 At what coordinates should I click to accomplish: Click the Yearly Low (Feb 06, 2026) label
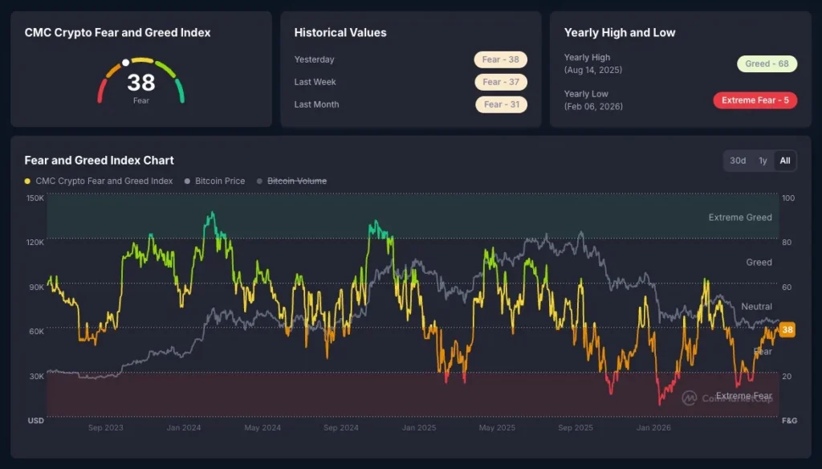pyautogui.click(x=593, y=100)
